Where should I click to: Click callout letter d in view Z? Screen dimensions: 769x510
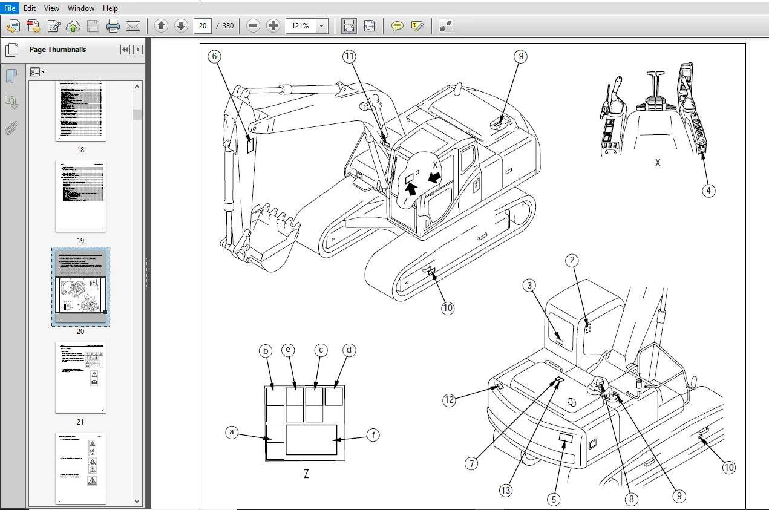(349, 350)
